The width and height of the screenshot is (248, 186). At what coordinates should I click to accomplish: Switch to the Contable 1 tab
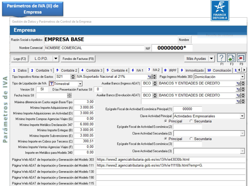pos(42,70)
